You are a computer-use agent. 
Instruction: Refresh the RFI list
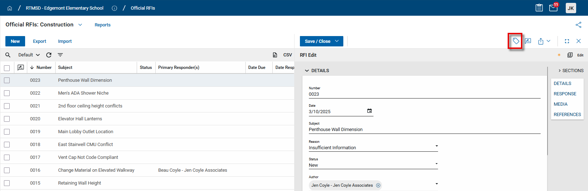(x=49, y=55)
